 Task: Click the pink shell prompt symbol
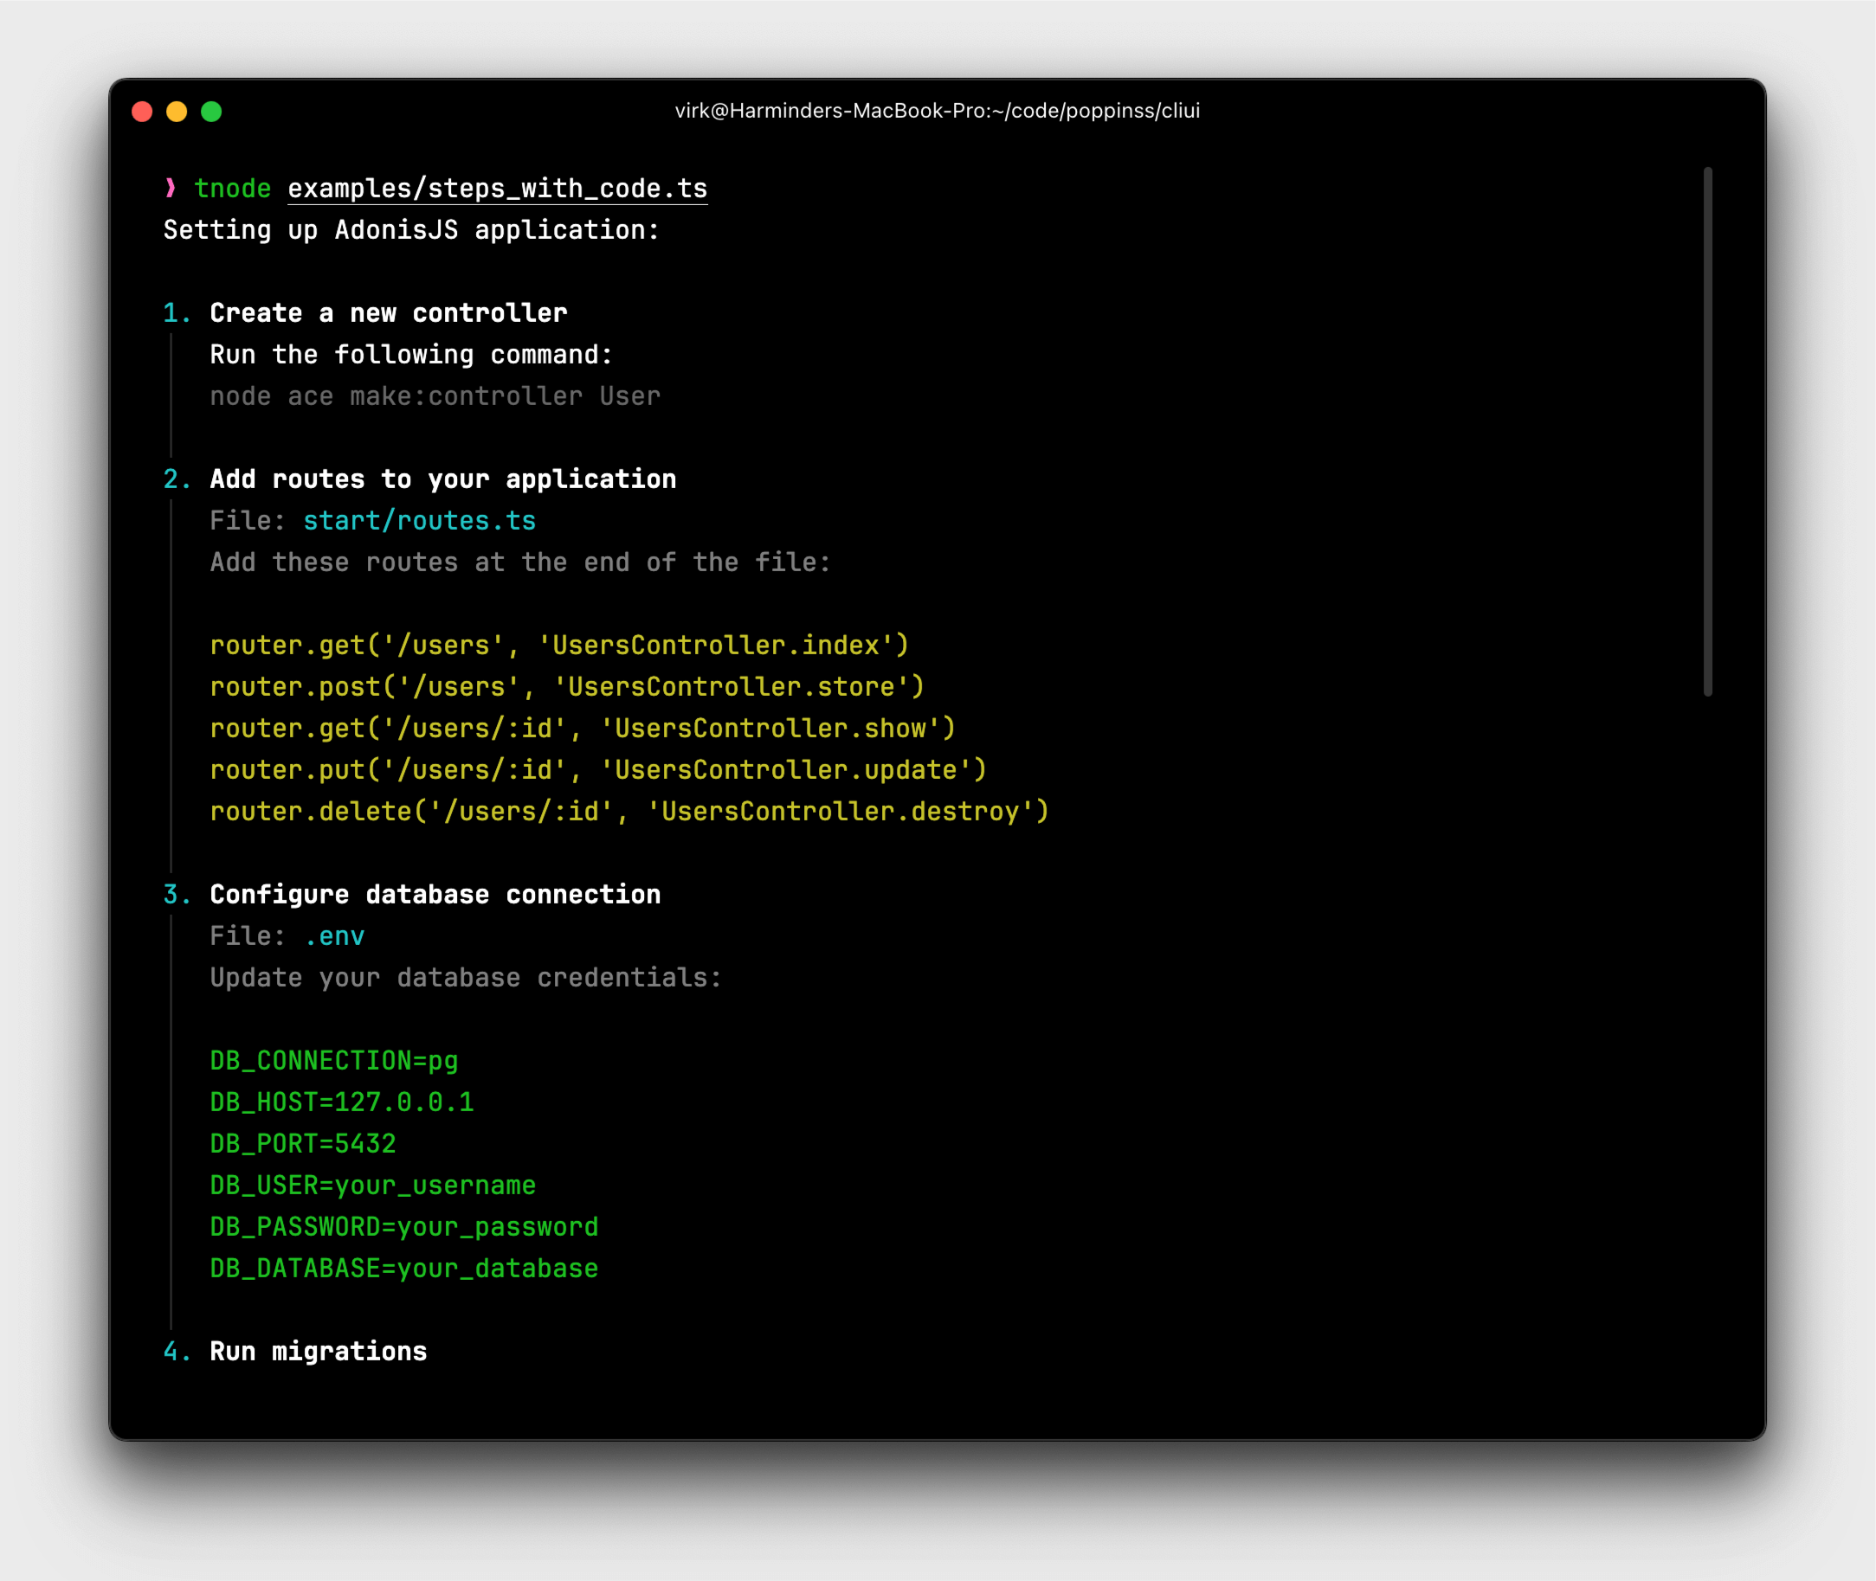pos(171,187)
